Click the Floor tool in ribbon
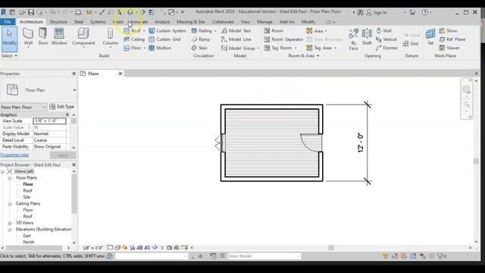 (133, 48)
